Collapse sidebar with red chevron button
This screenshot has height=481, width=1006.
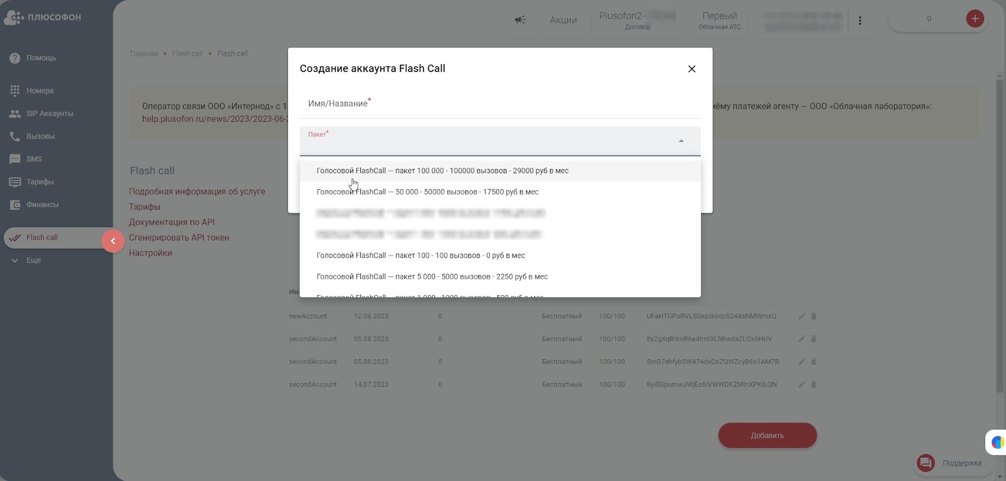point(113,240)
